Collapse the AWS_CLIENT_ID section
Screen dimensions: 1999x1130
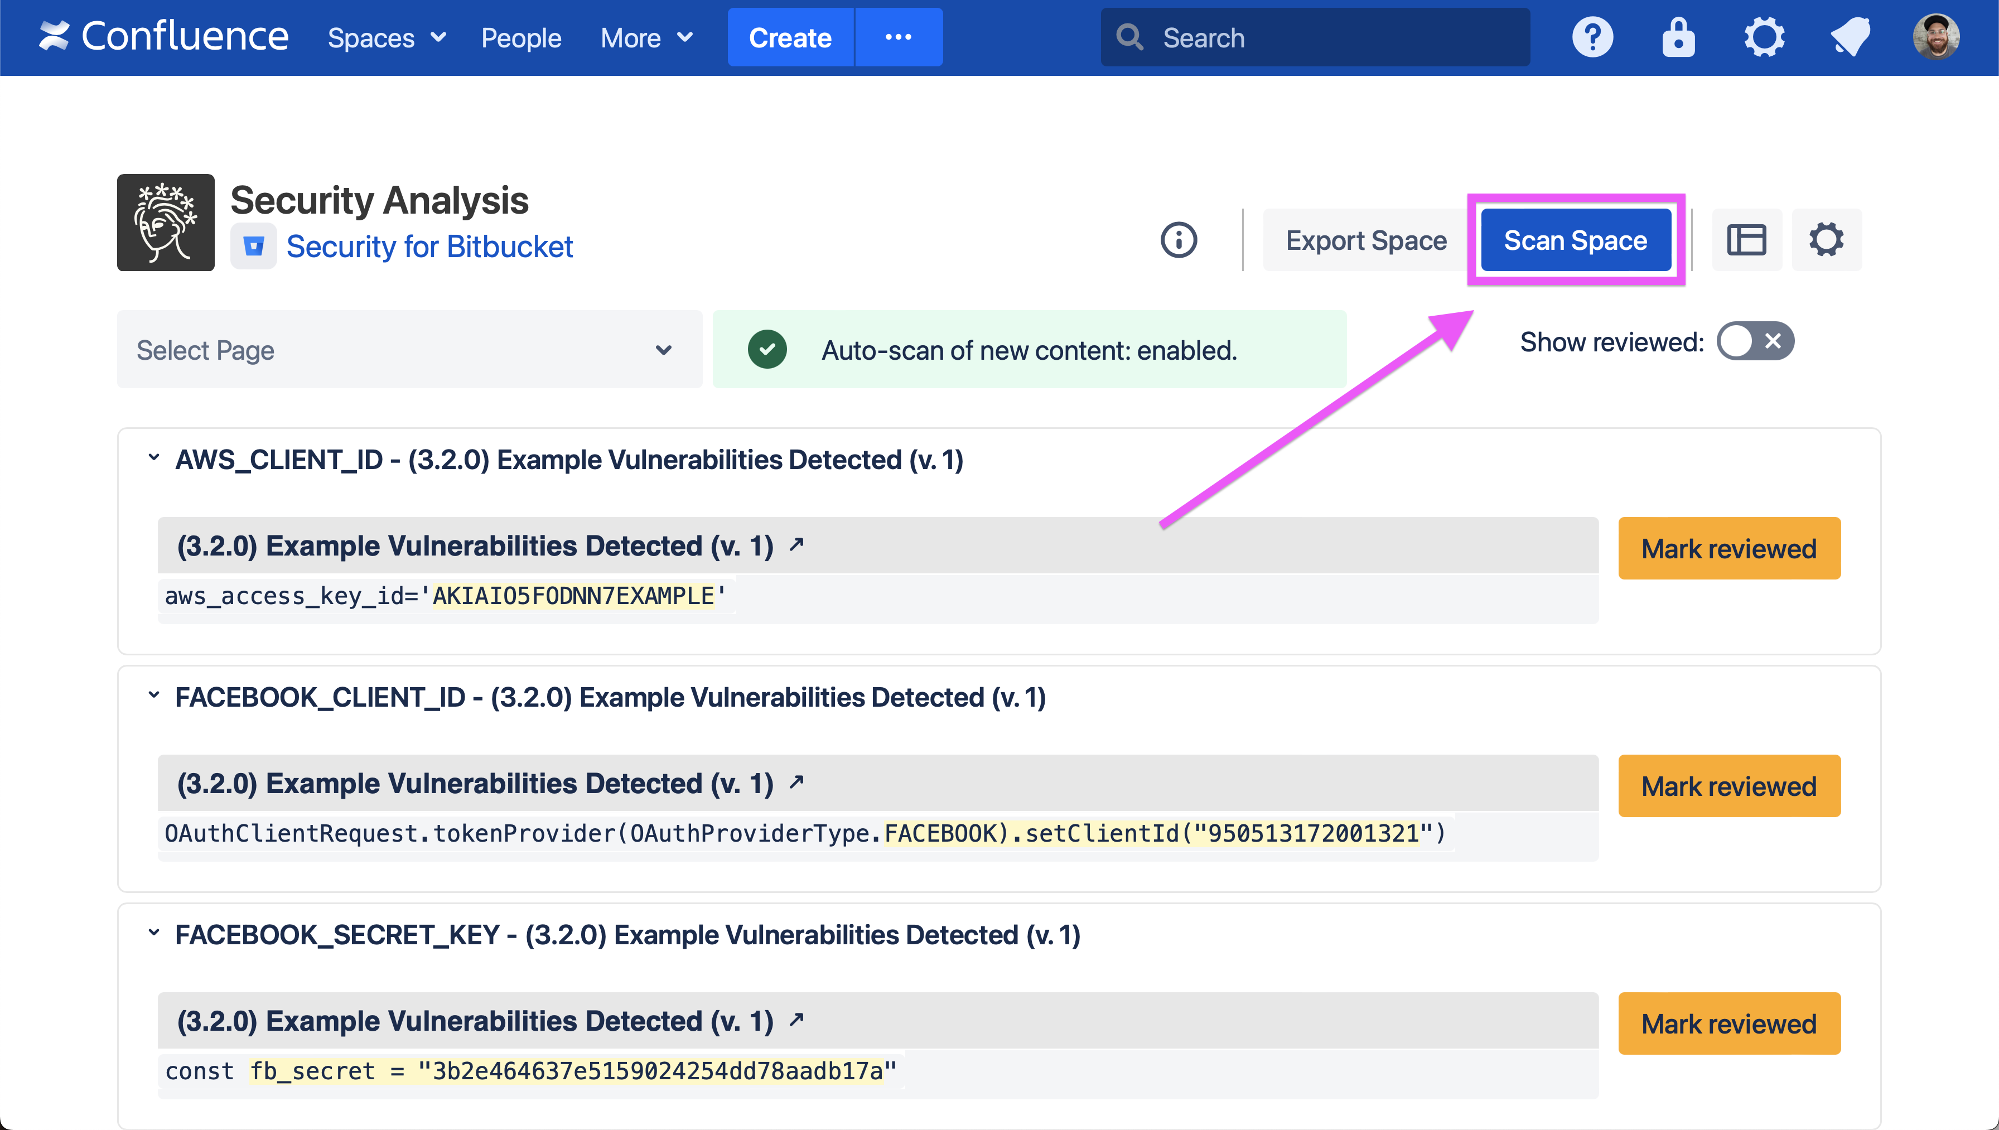click(x=153, y=458)
